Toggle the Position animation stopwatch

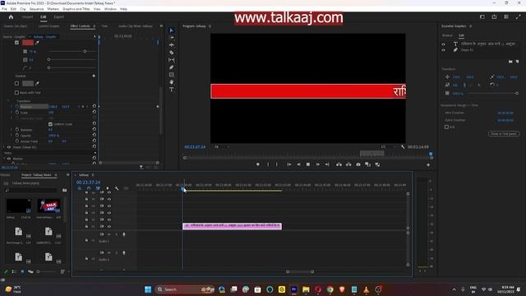click(x=16, y=107)
